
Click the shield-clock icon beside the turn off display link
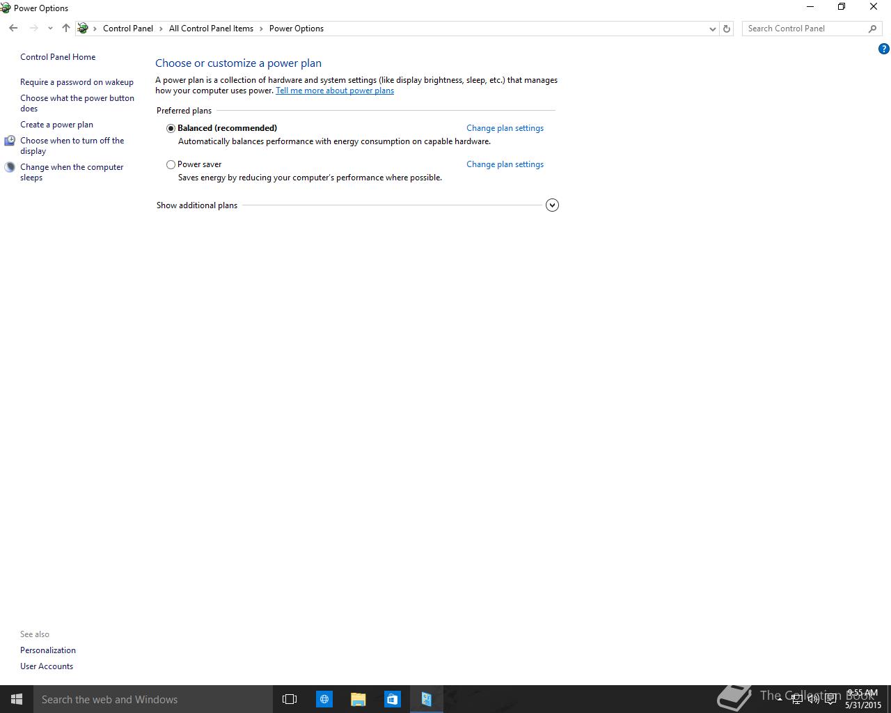pyautogui.click(x=10, y=141)
